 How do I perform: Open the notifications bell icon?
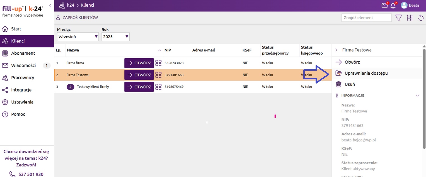pyautogui.click(x=393, y=5)
